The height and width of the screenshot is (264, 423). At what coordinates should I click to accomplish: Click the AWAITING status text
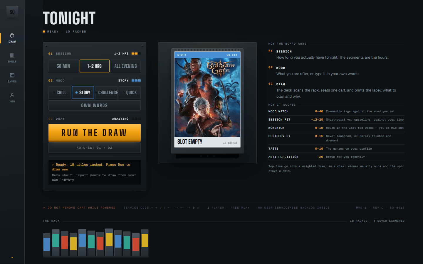120,119
